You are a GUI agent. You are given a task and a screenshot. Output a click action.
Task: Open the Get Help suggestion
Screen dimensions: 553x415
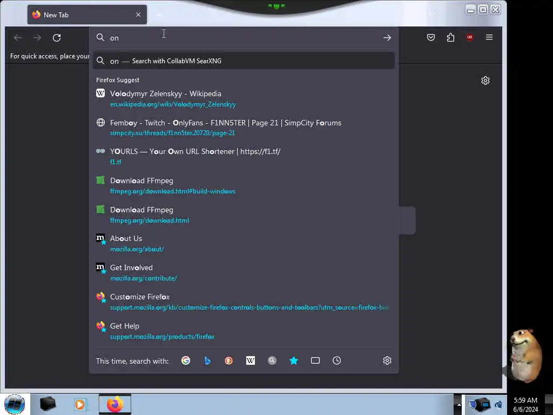tap(244, 331)
